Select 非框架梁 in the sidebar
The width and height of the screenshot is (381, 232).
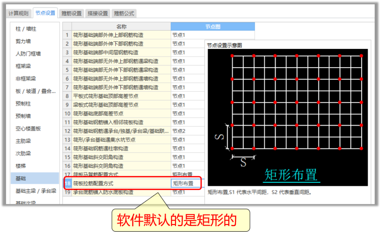[x=26, y=78]
